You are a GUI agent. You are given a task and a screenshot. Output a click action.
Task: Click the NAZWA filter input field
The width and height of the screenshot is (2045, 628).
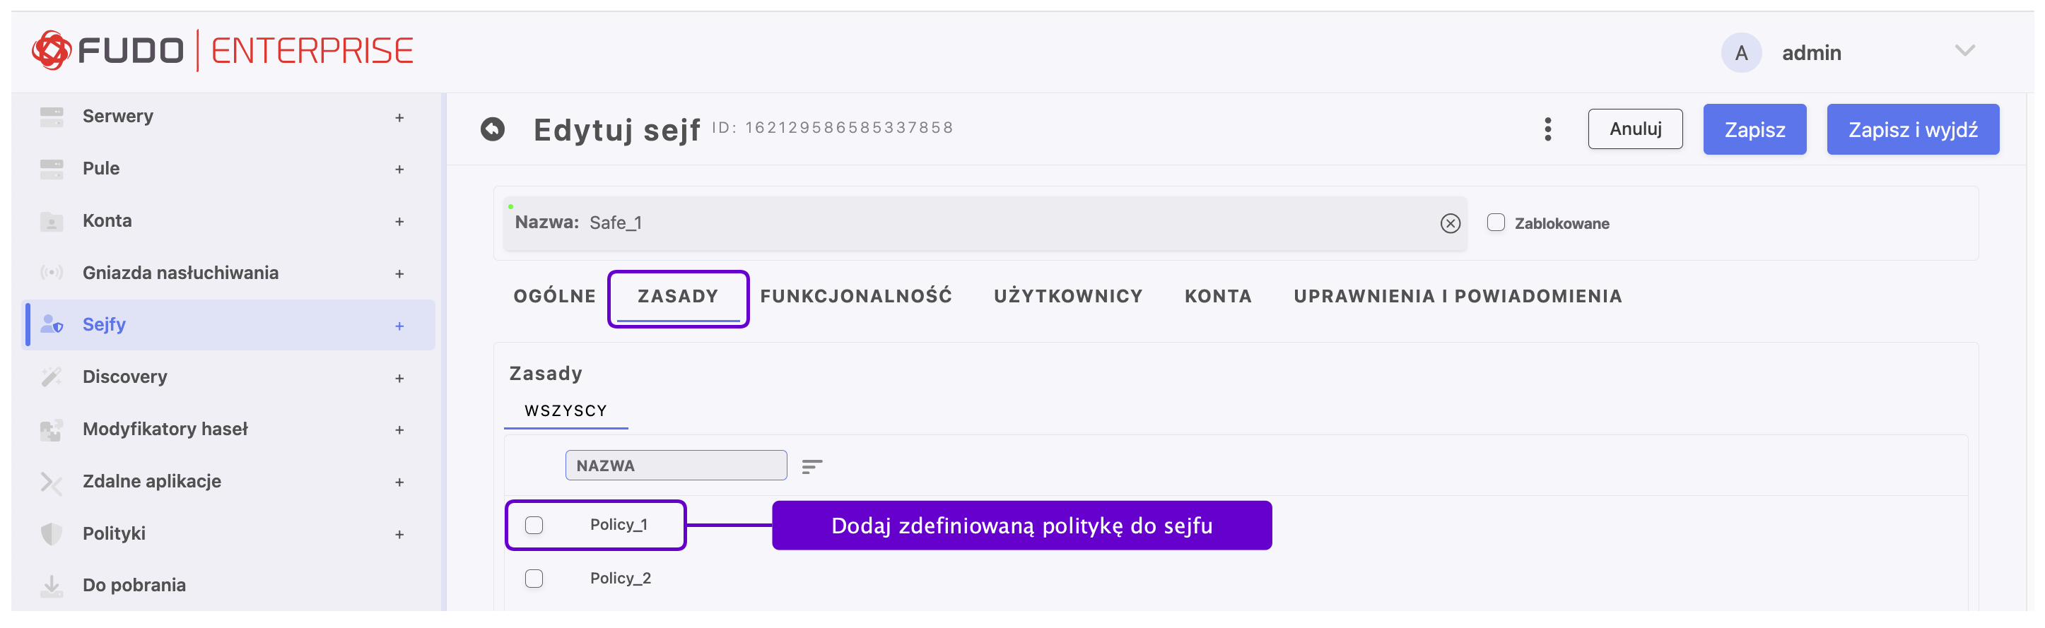[x=676, y=466]
